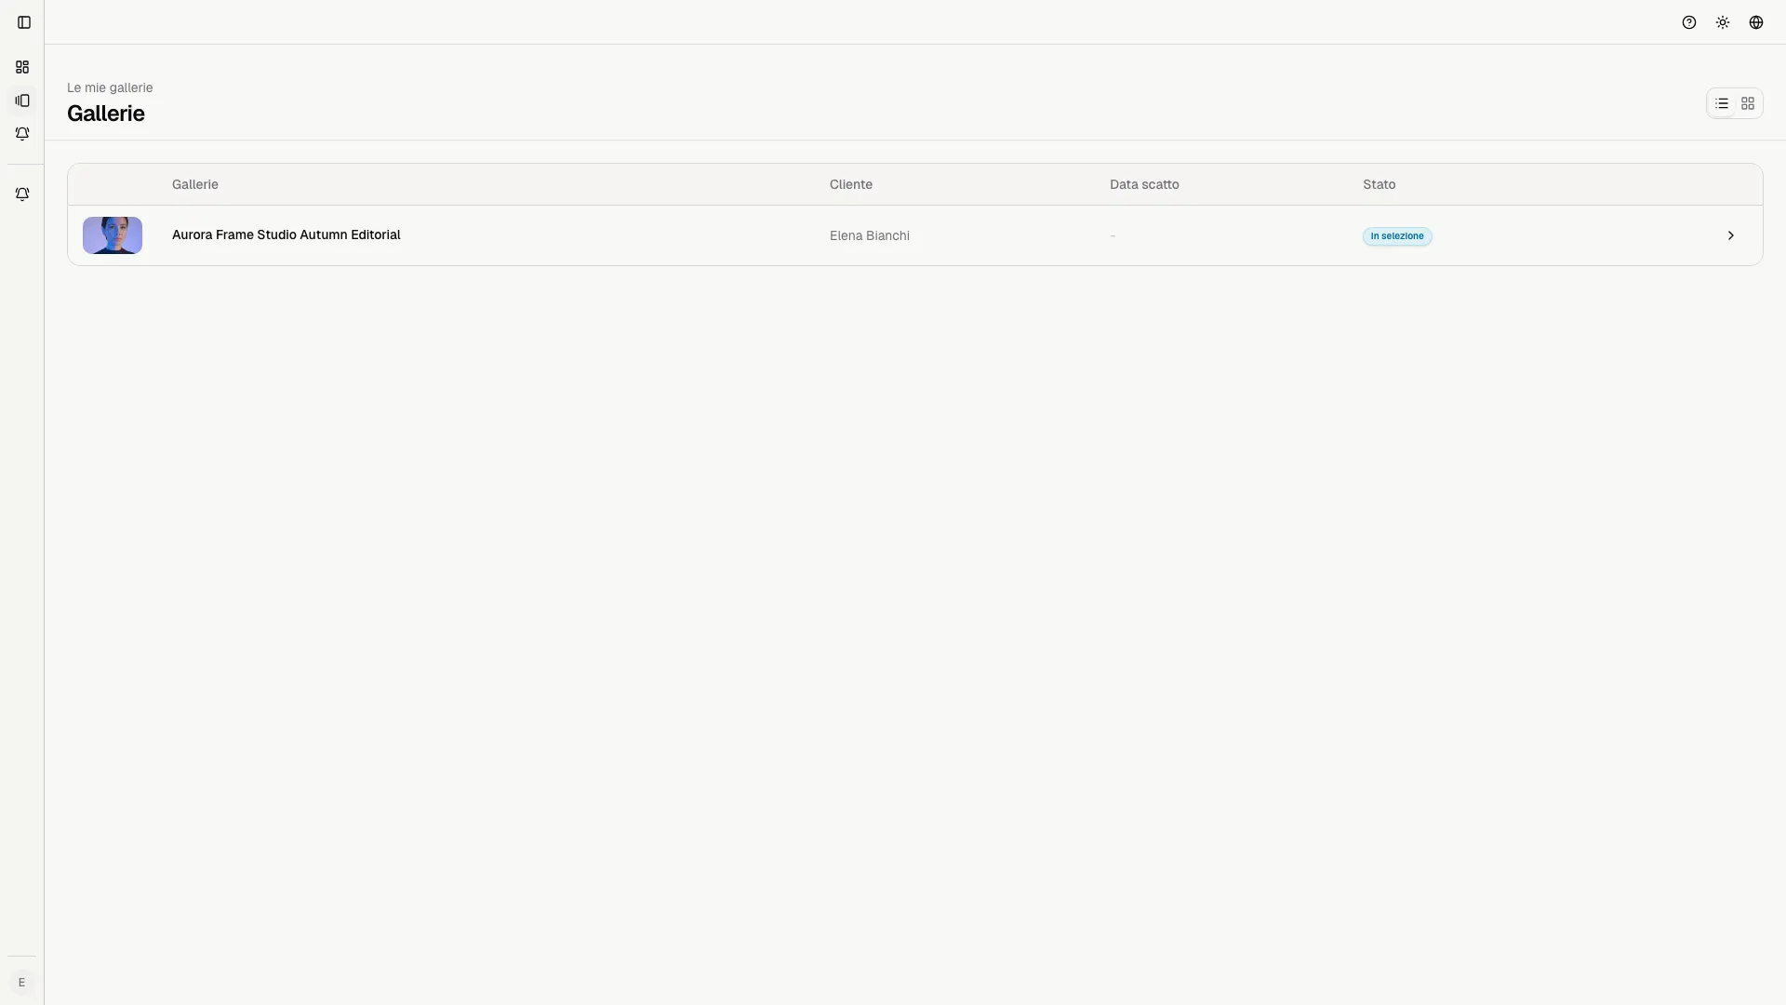Click the In selezione status badge
This screenshot has width=1786, height=1005.
[x=1397, y=236]
